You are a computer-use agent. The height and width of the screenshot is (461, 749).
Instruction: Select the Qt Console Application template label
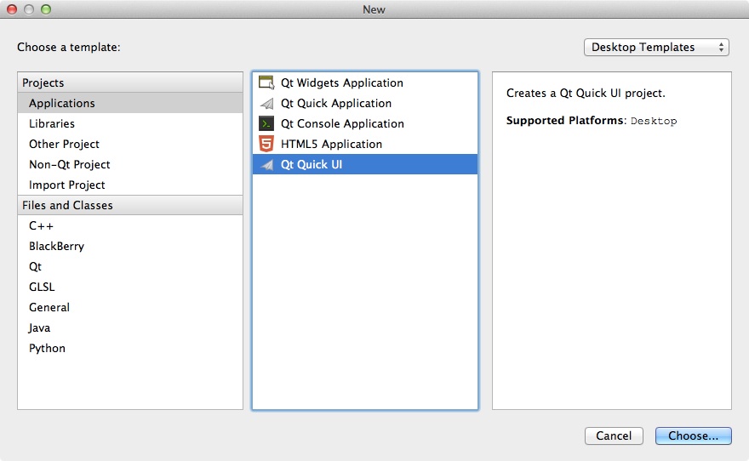[342, 123]
